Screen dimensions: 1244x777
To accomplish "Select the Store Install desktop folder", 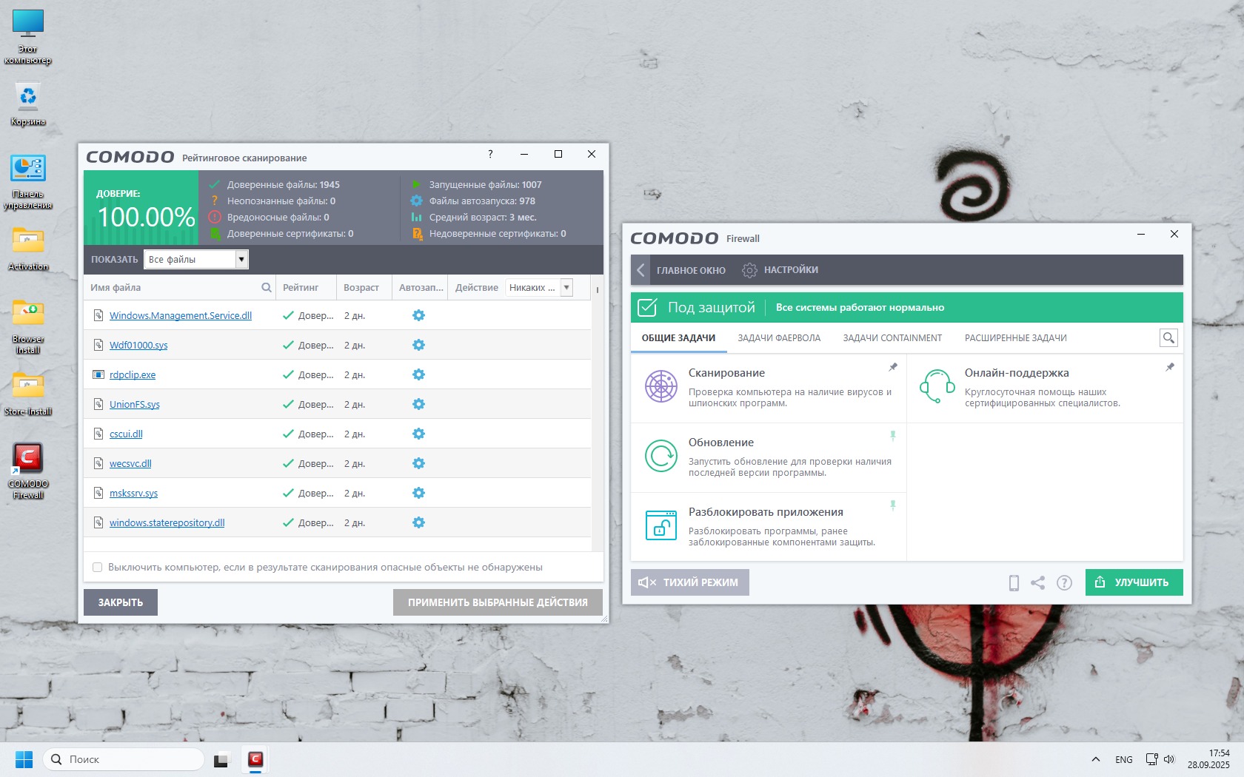I will pyautogui.click(x=28, y=394).
